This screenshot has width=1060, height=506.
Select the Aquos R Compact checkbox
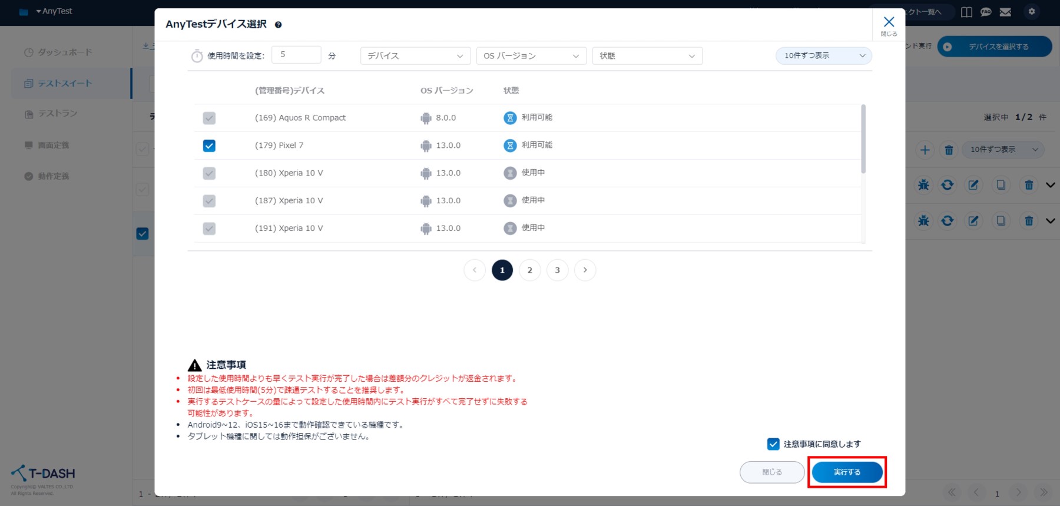(x=209, y=118)
